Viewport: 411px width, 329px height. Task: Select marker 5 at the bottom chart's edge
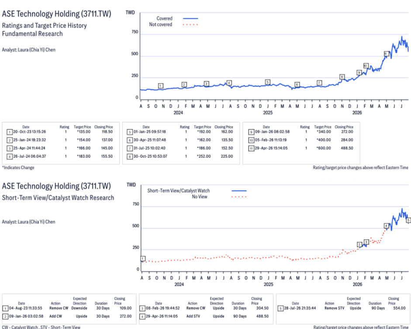tap(408, 220)
